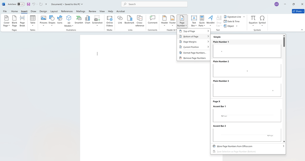Collapse the ribbon with the chevron
305x161 pixels.
[x=302, y=30]
